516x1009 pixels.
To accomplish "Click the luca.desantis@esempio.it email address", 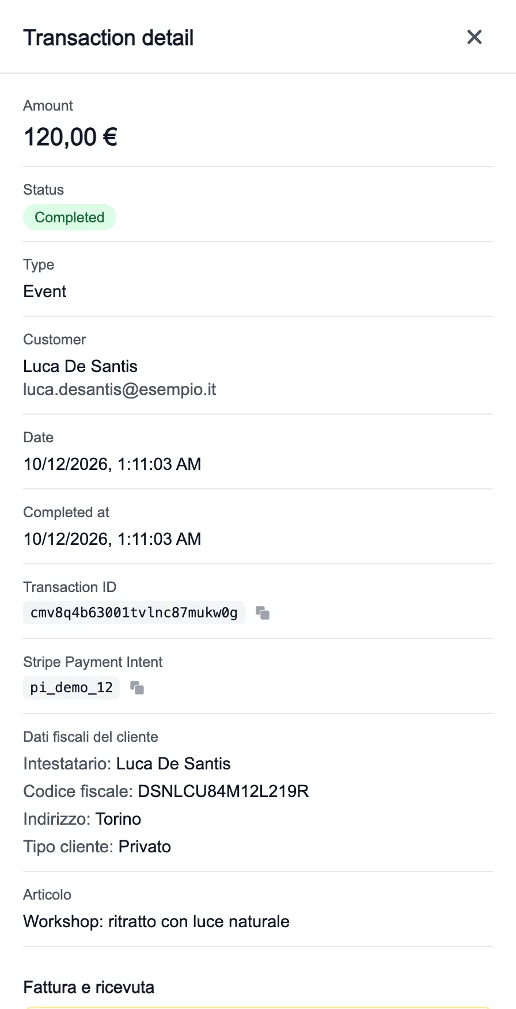I will click(120, 389).
